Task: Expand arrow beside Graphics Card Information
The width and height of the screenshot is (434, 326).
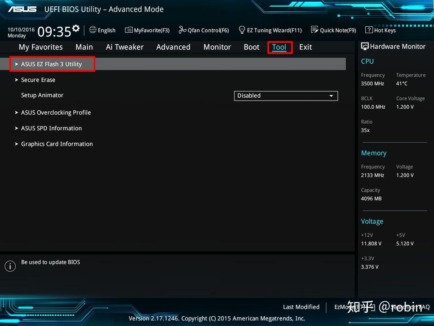Action: [x=17, y=144]
